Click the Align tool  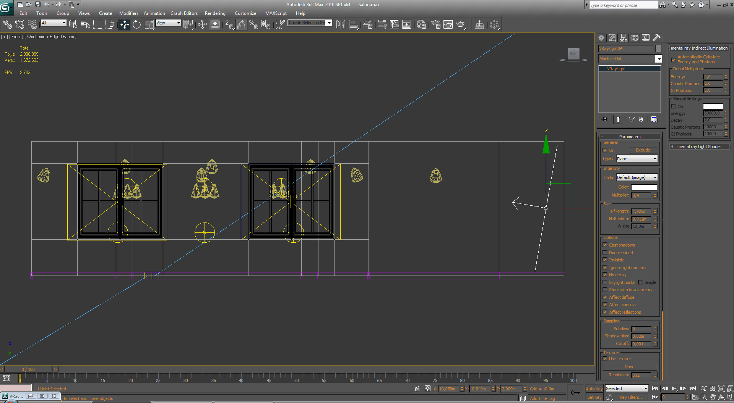click(353, 24)
